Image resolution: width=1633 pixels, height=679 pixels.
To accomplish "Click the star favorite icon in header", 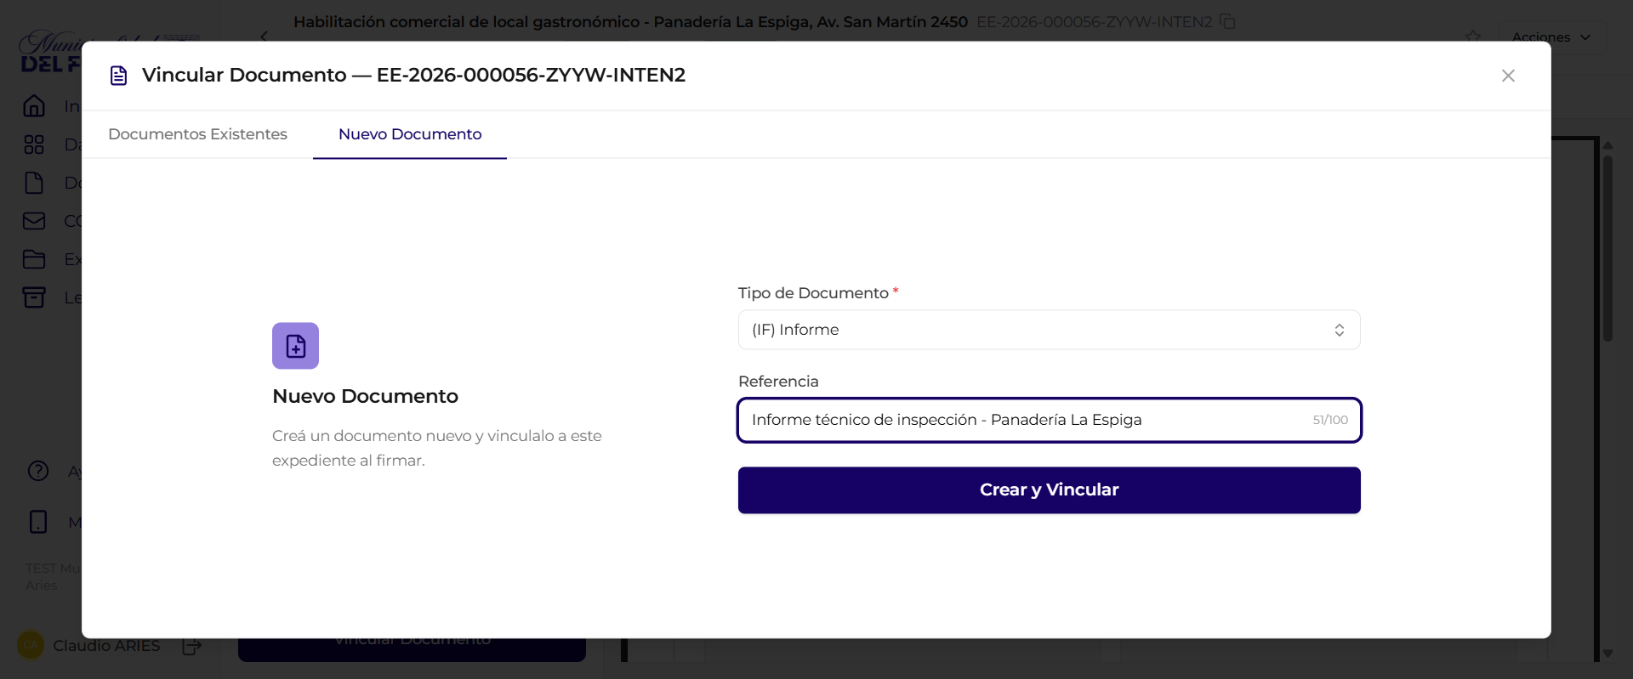I will pos(1473,37).
